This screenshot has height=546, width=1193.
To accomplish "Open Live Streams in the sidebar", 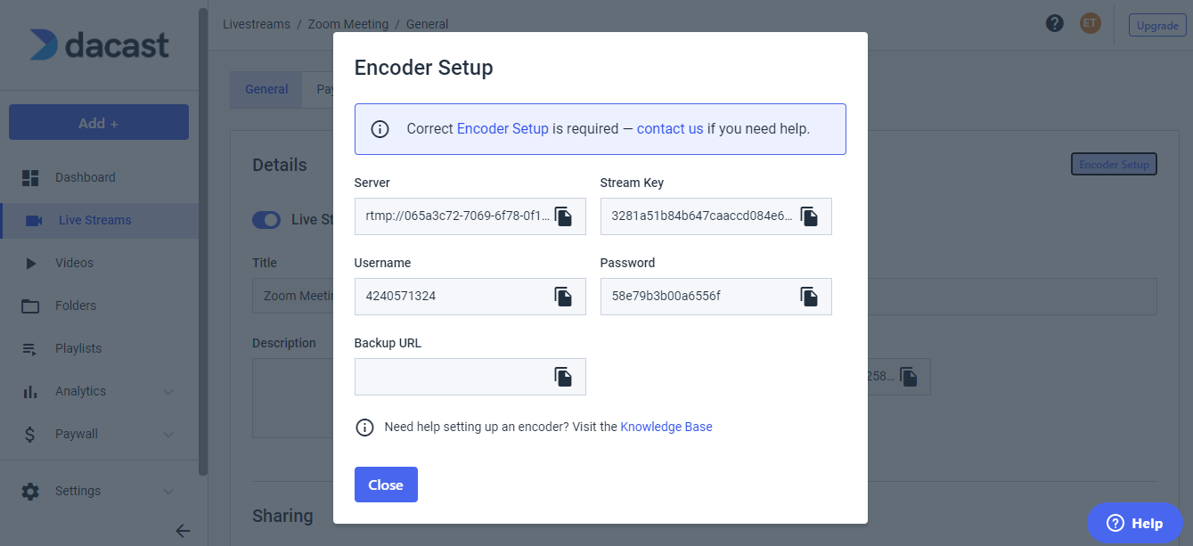I will (94, 220).
